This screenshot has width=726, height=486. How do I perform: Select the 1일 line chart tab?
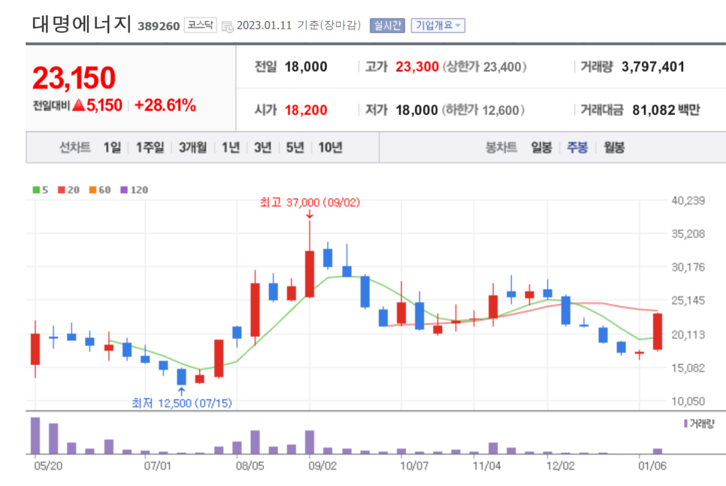tap(112, 148)
